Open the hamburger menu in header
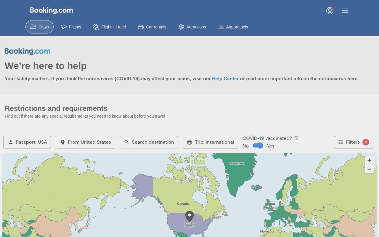 pos(345,11)
